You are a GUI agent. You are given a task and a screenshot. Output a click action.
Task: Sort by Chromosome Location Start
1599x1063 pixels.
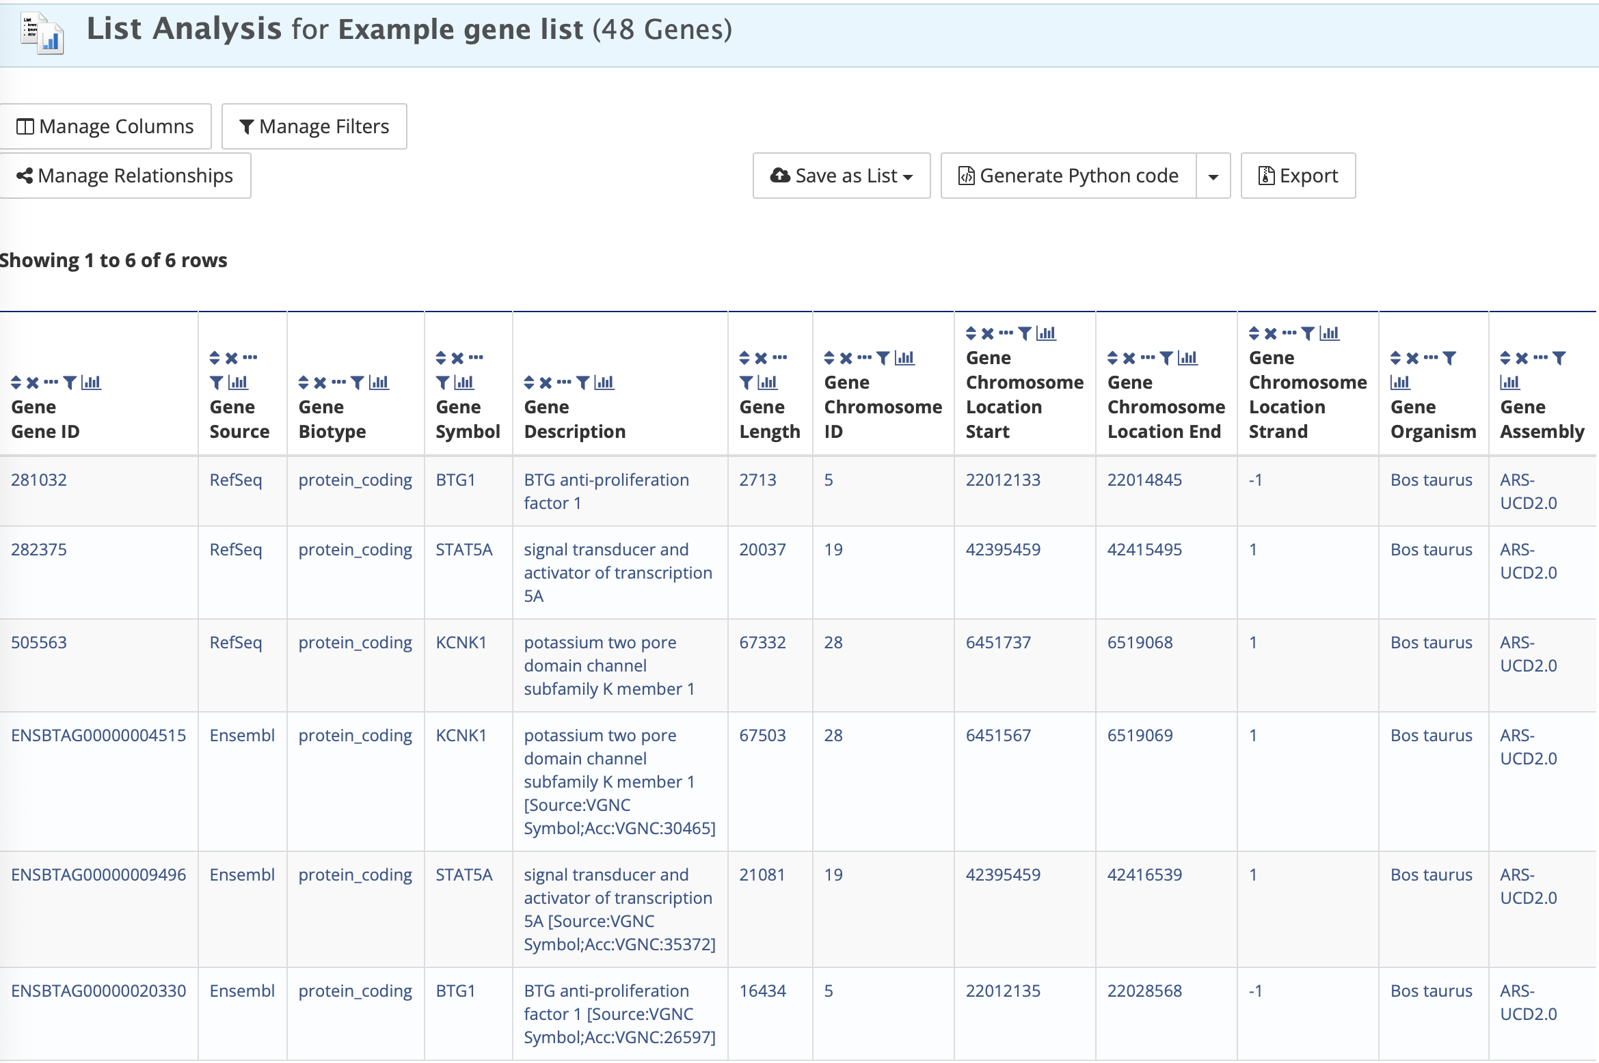971,333
